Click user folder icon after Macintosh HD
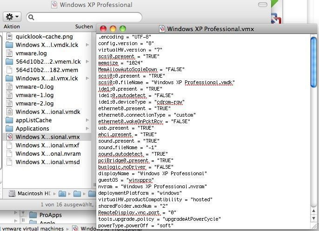The height and width of the screenshot is (231, 319). [62, 193]
